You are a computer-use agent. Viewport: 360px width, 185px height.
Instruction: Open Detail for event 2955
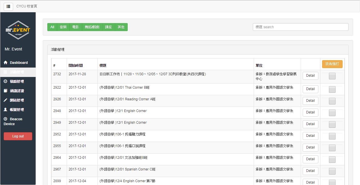pos(310,147)
